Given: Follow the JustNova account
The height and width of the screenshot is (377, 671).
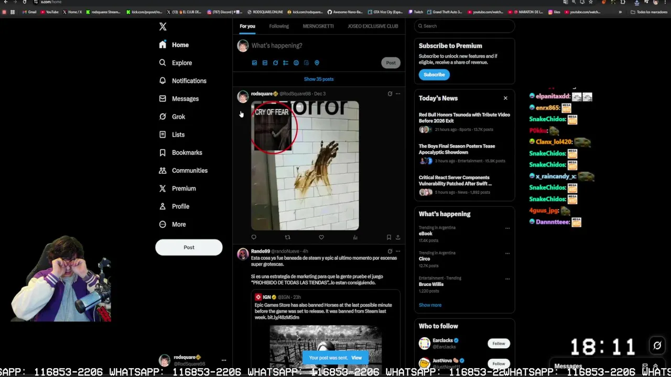Looking at the screenshot, I should (x=499, y=363).
